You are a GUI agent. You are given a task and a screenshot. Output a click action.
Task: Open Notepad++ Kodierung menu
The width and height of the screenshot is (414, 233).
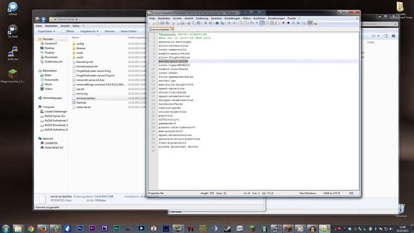tap(202, 18)
